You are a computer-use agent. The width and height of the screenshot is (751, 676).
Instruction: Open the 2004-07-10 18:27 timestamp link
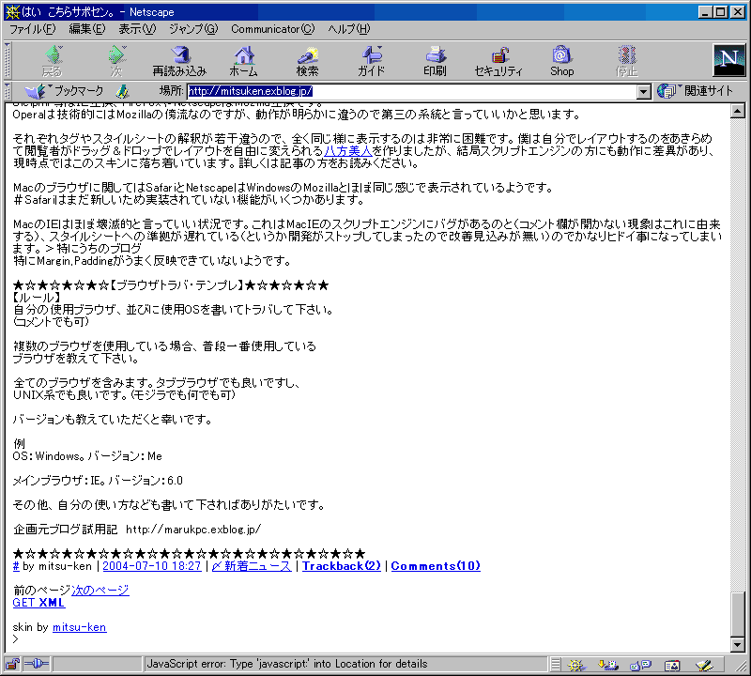click(152, 566)
